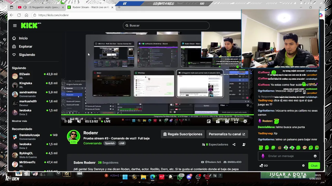
Task: Open channel points icon below chat
Action: click(264, 166)
